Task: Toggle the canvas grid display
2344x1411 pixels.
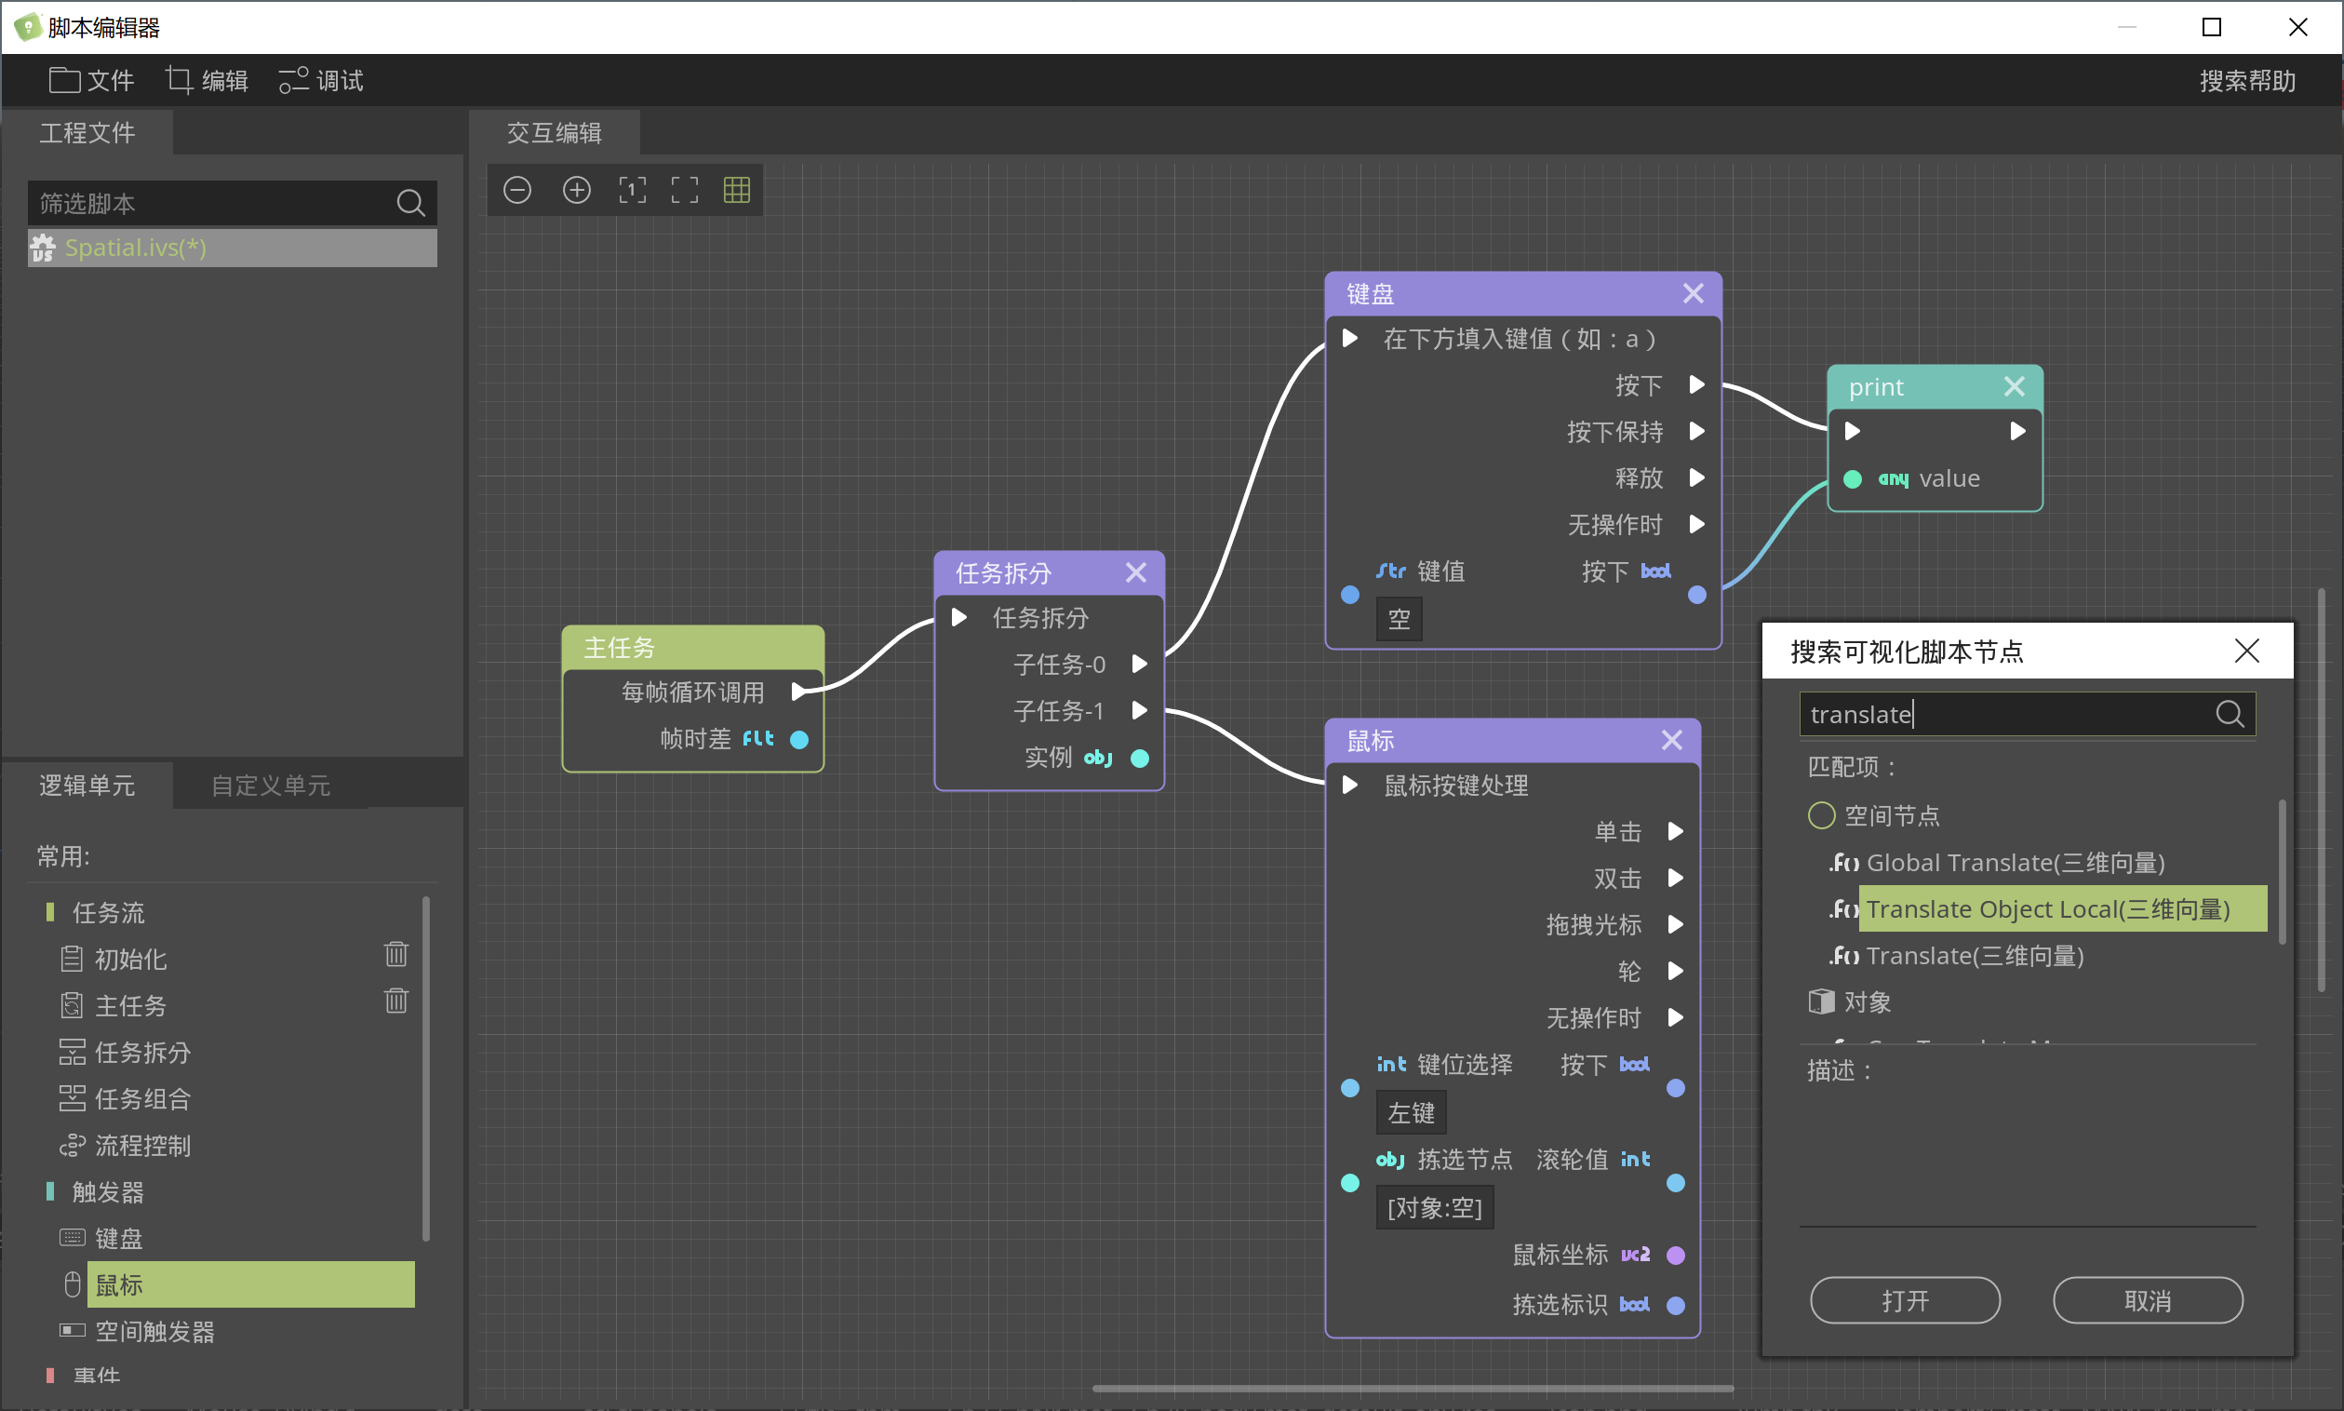Action: point(737,190)
